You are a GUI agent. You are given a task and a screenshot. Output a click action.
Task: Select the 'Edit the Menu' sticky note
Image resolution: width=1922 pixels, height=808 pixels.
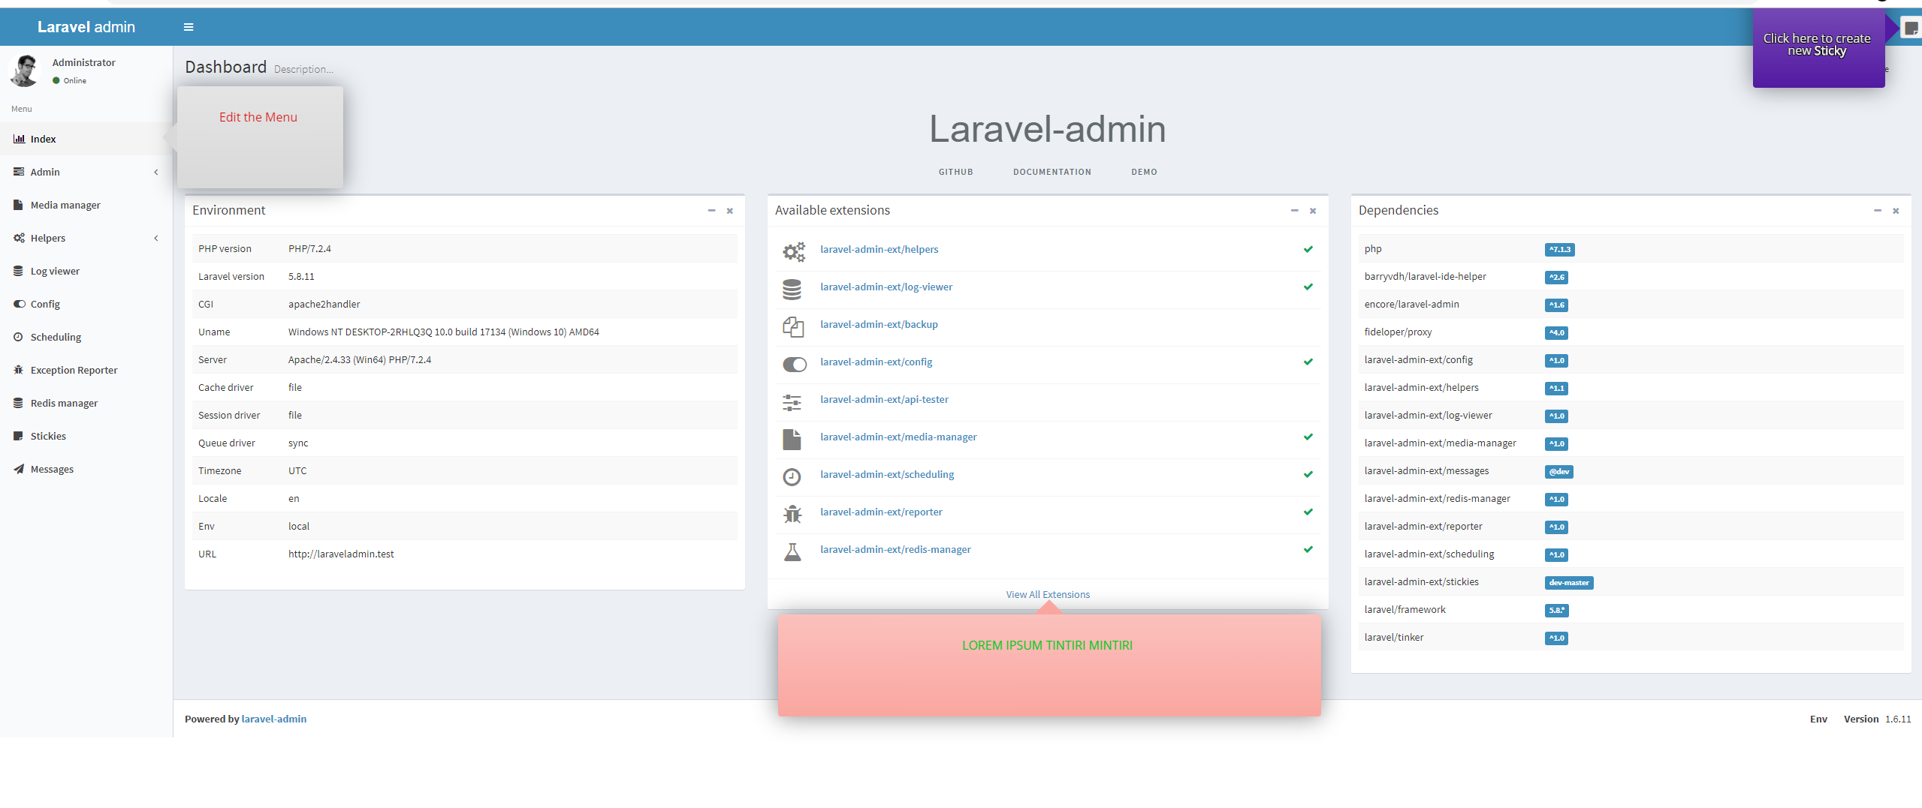[260, 137]
